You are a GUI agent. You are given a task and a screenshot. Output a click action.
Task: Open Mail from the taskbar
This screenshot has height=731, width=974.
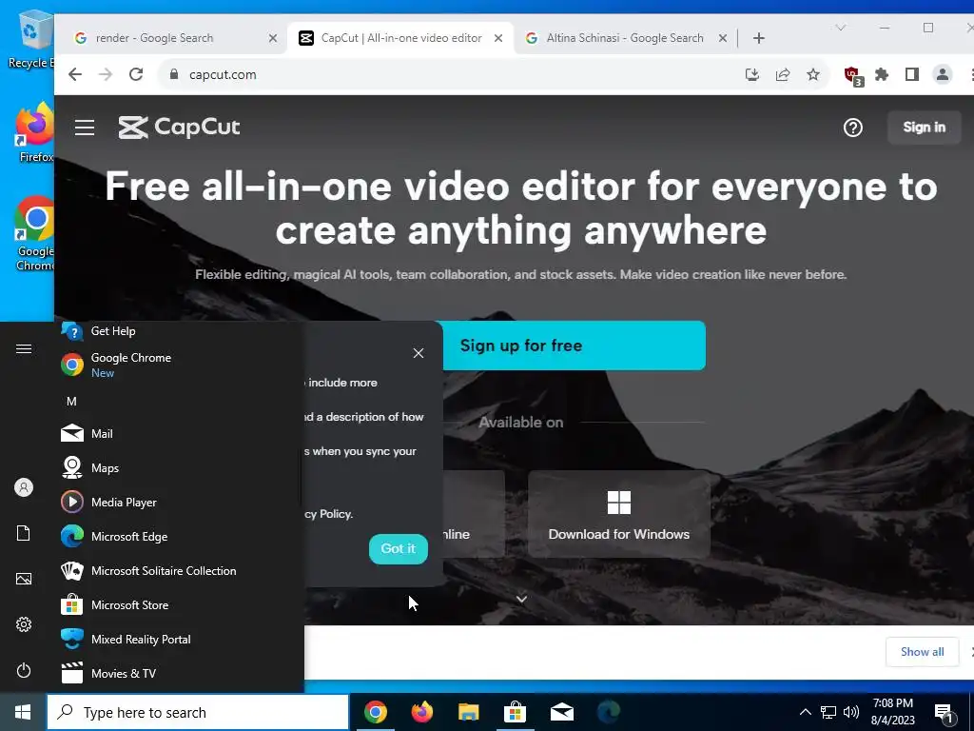[x=561, y=712]
